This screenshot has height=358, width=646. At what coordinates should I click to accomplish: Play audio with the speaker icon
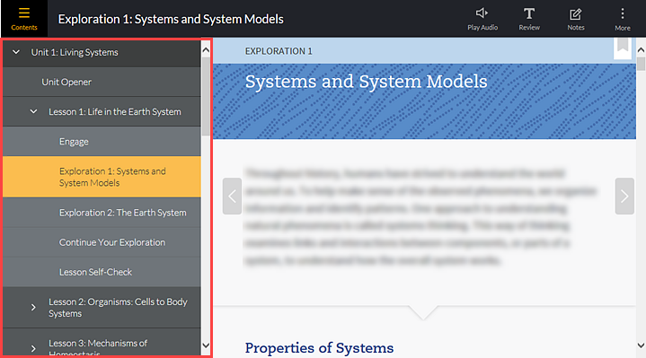[482, 19]
